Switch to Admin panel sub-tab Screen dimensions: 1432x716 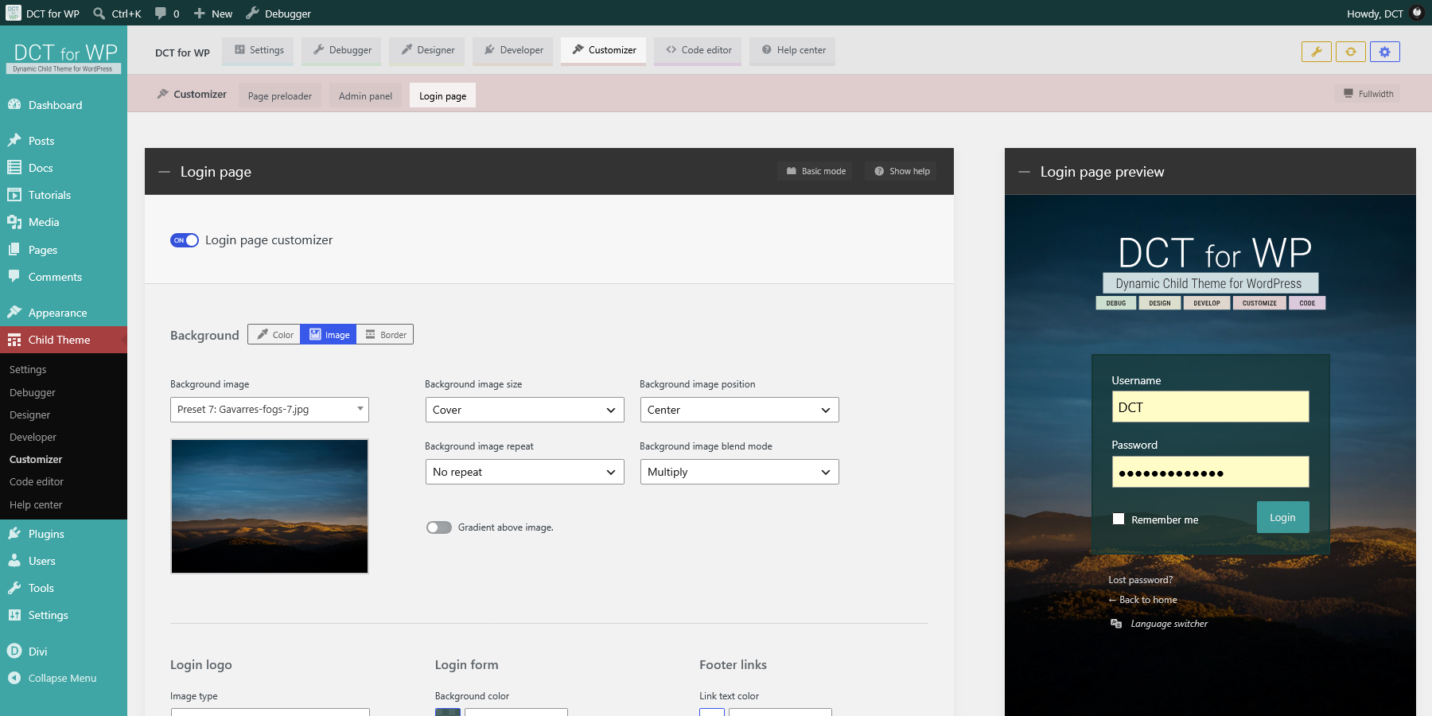[365, 96]
